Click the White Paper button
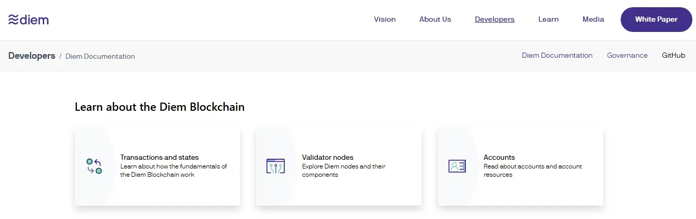Viewport: 696px width, 219px height. point(656,20)
